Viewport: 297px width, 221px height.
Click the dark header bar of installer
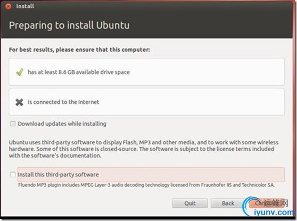146,20
